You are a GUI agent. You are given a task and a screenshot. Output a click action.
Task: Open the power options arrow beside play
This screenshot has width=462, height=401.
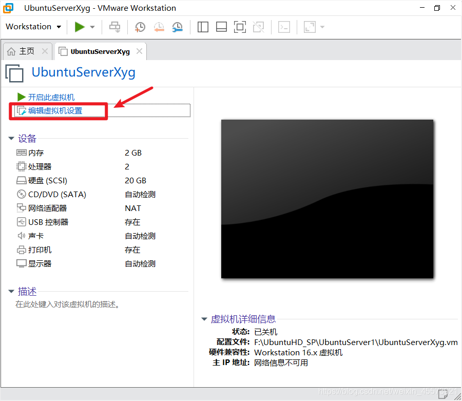tap(92, 27)
